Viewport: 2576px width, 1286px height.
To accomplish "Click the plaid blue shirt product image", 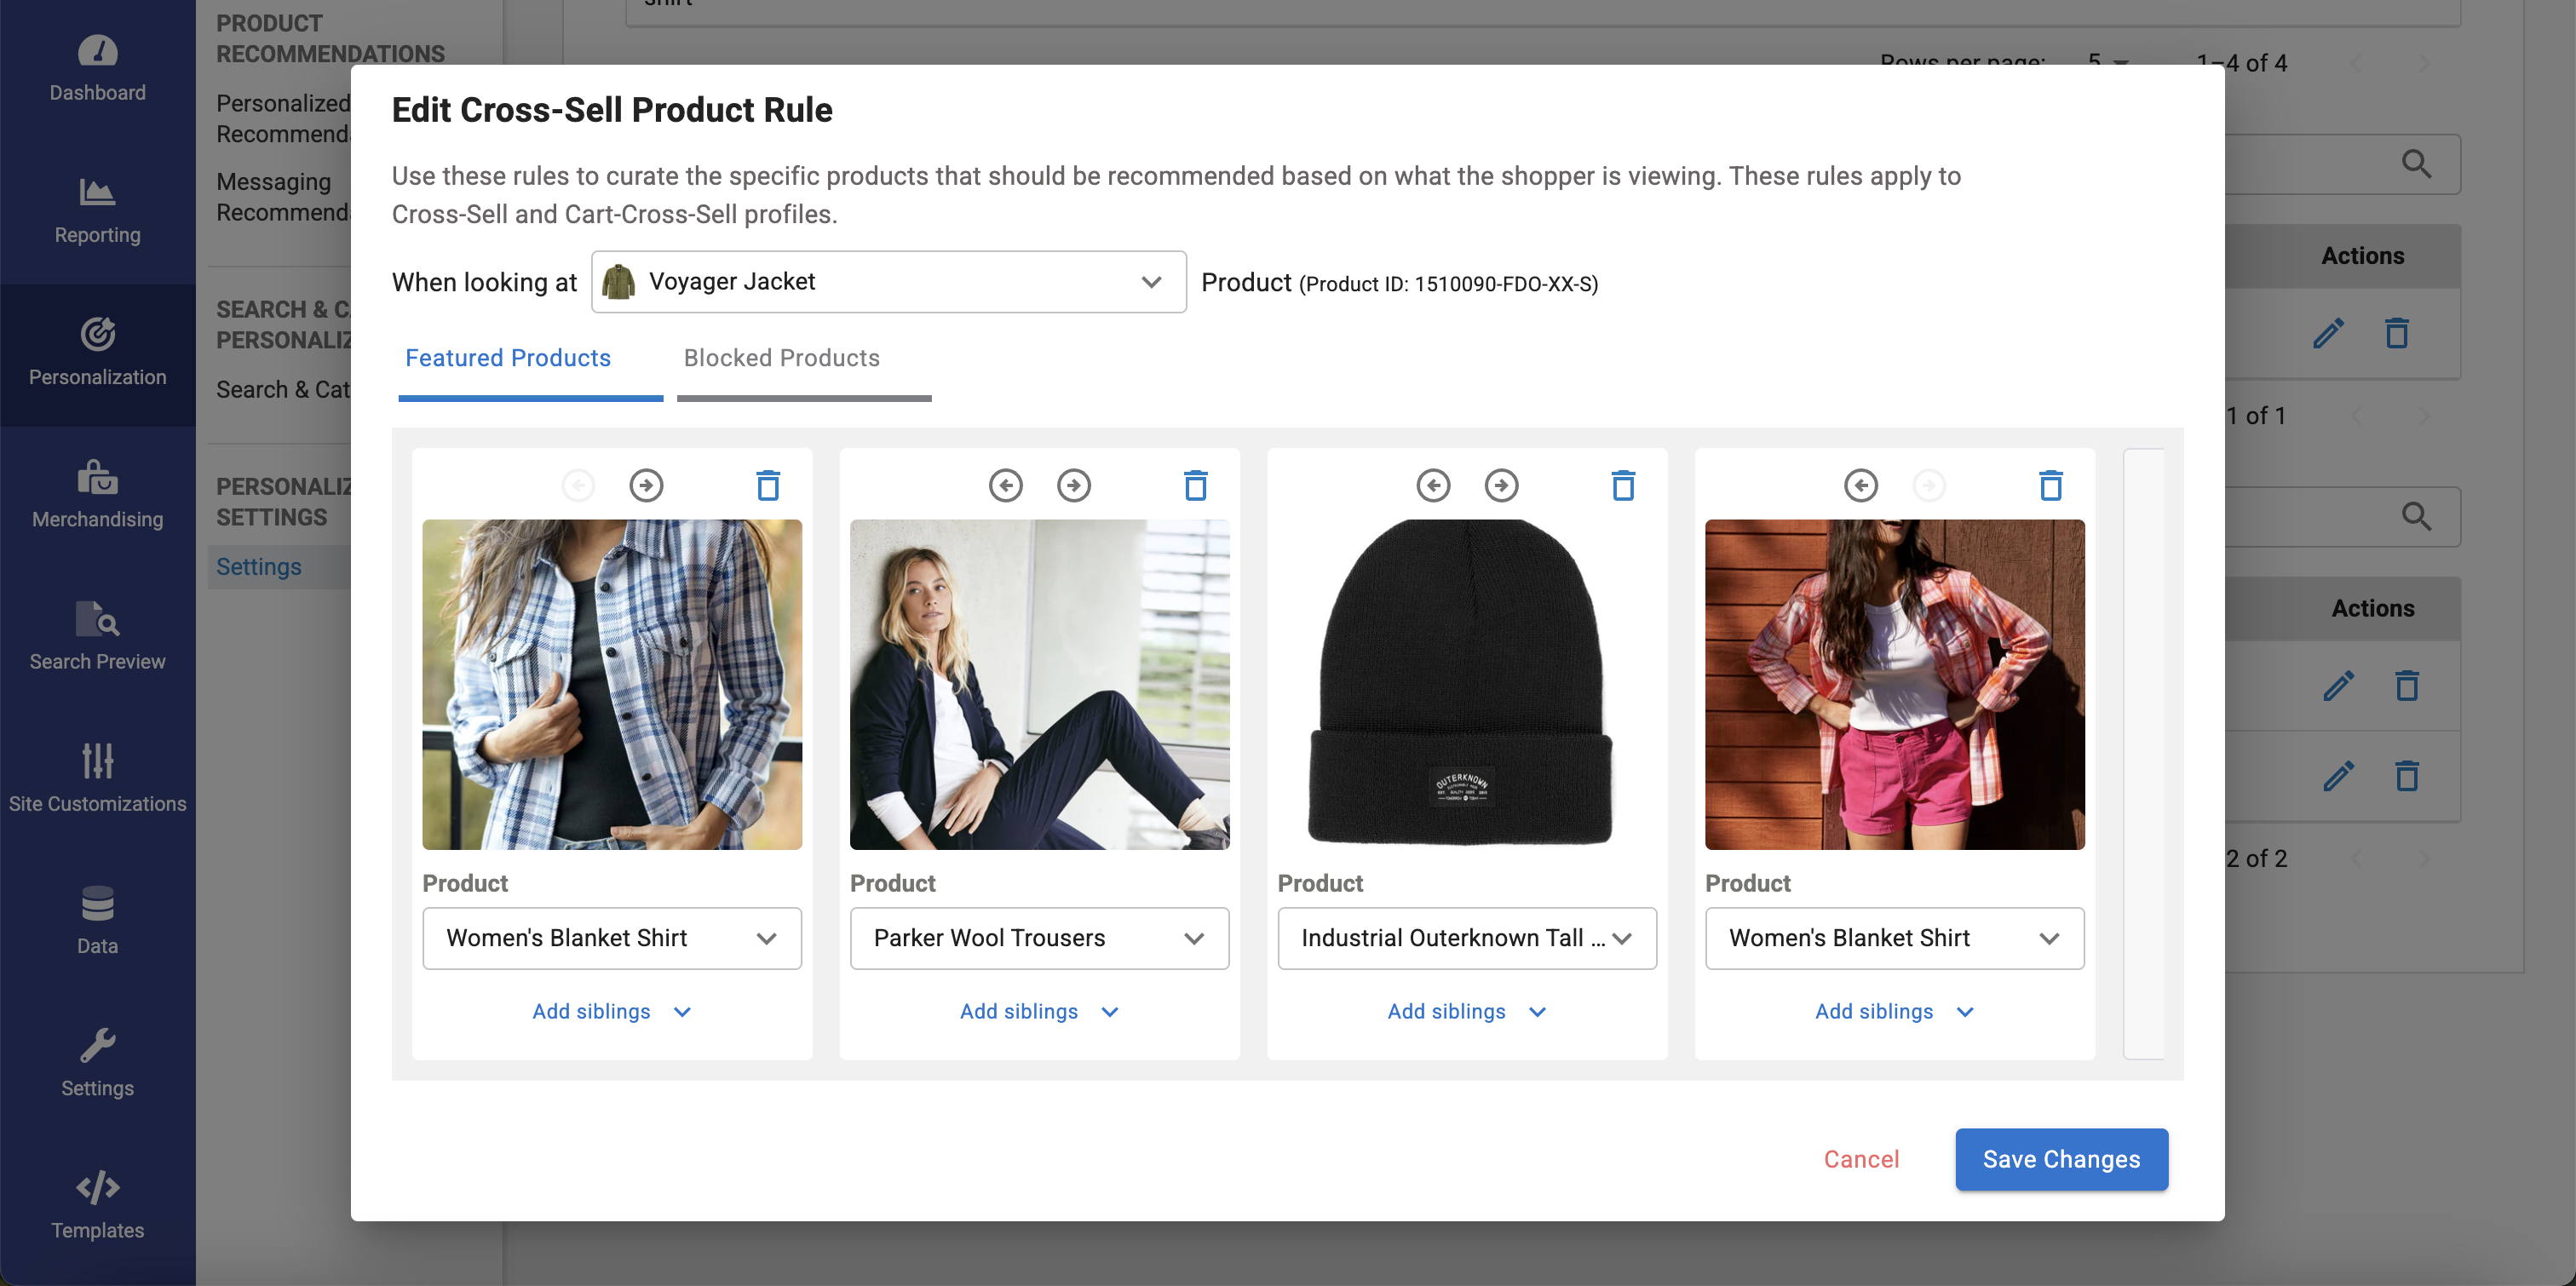I will [612, 685].
